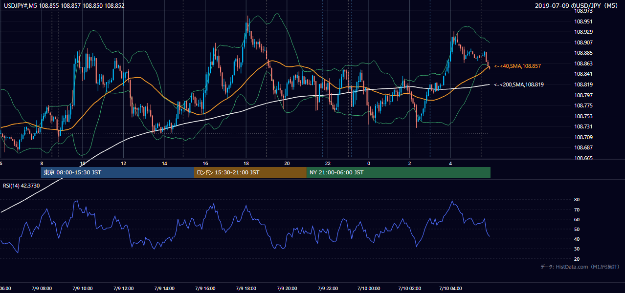
Task: Select the ロンドン 15:30-21:00 JST session bar
Action: tap(250, 172)
